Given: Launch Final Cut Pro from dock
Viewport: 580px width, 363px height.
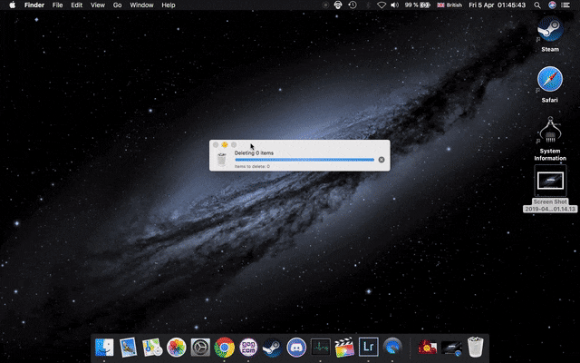Looking at the screenshot, I should 344,348.
